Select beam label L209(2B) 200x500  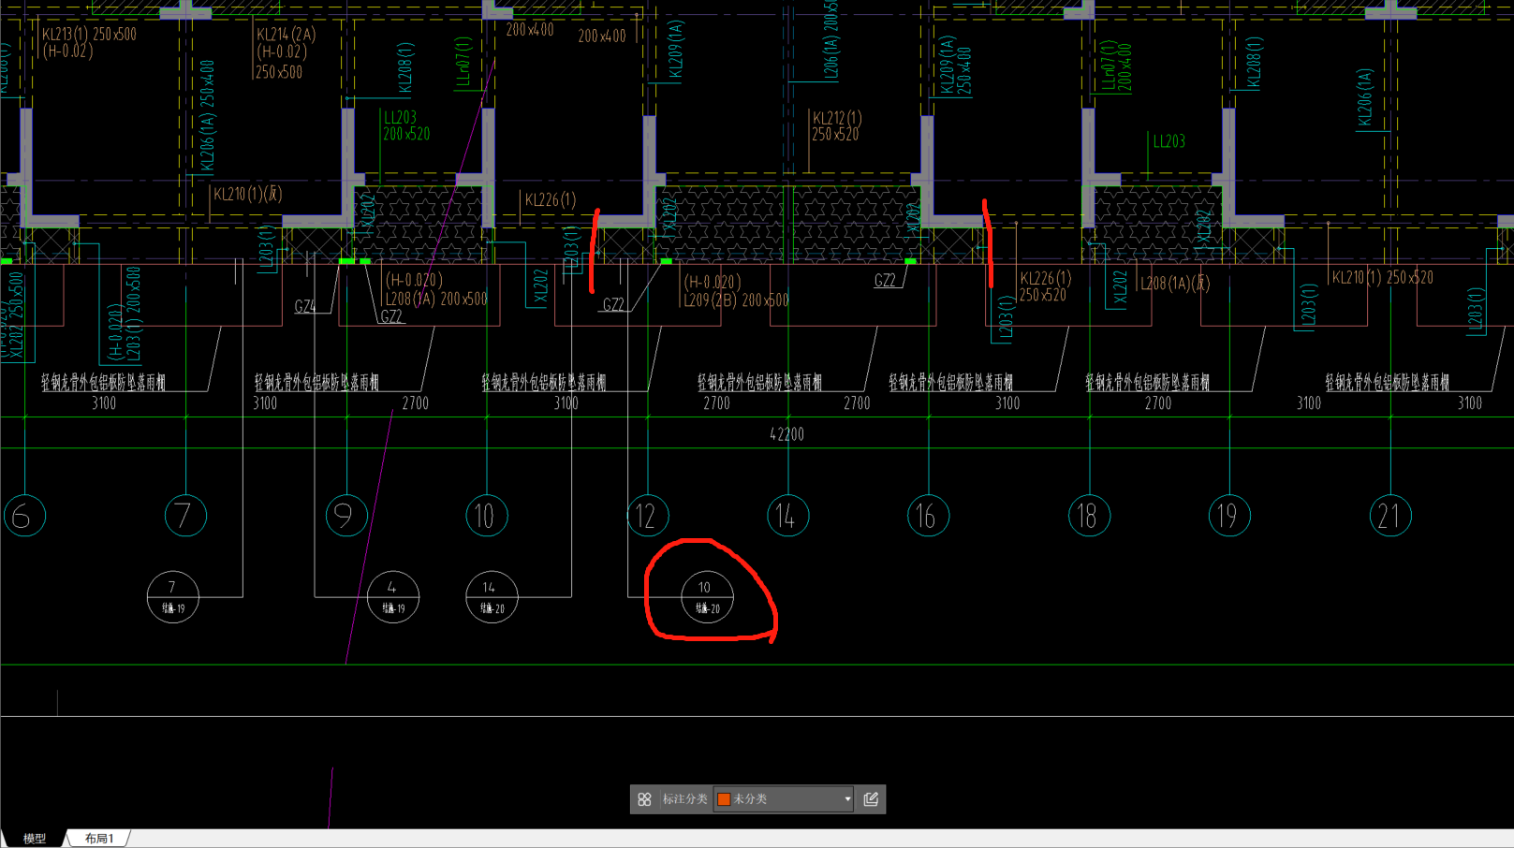coord(736,300)
